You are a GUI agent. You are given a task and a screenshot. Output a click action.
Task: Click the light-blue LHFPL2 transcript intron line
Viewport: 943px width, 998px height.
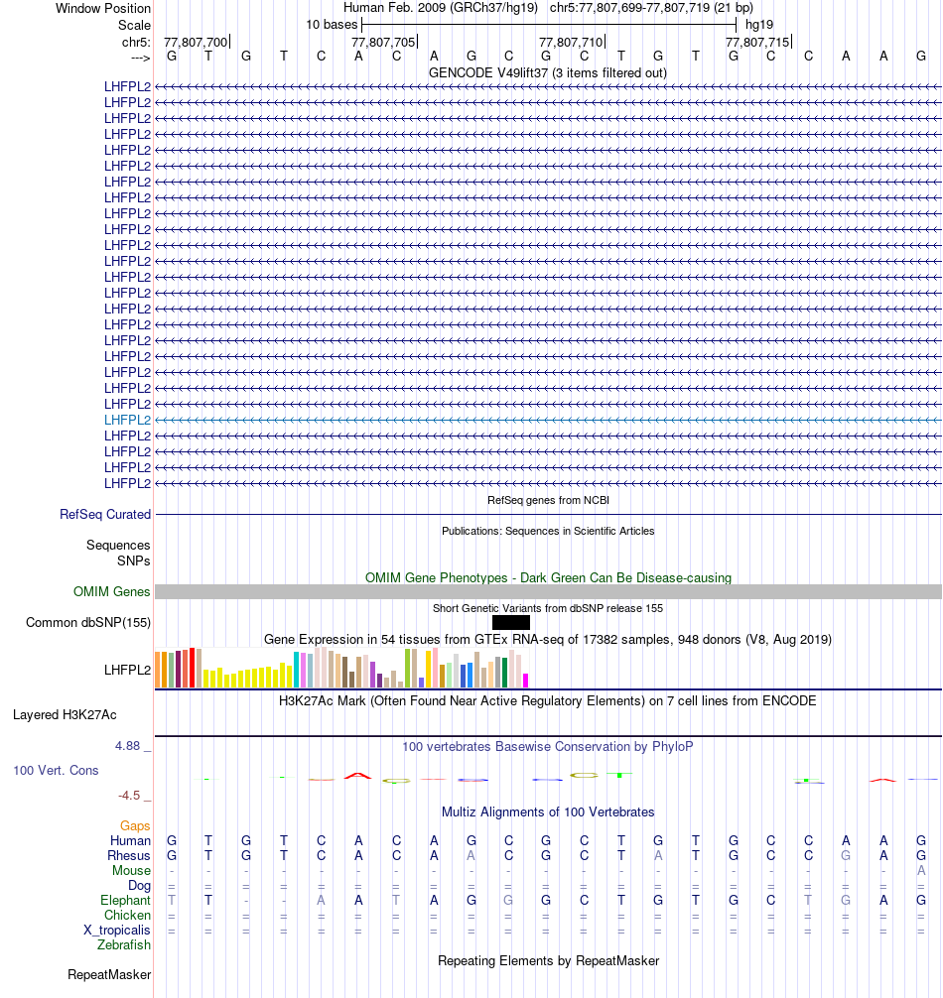tap(548, 420)
